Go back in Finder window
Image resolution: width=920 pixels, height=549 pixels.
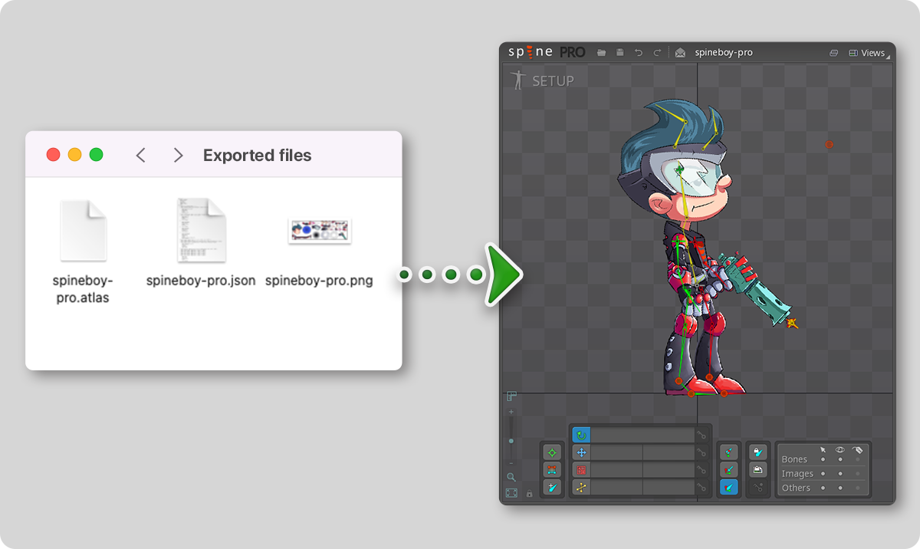point(140,155)
